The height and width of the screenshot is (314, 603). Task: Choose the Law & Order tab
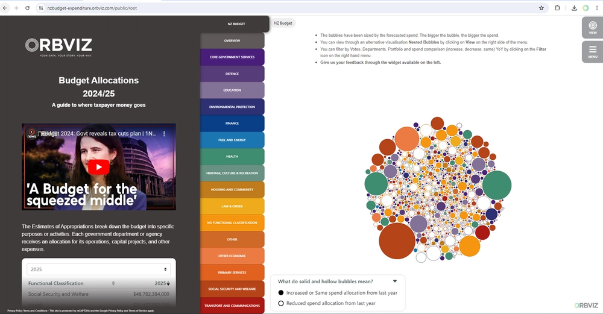click(x=232, y=206)
